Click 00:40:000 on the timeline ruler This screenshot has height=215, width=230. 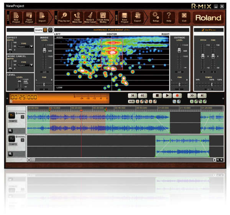120,108
